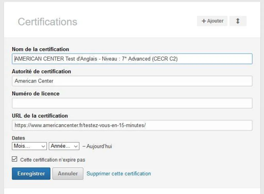Viewport: 264px width, 194px height.
Task: Click the American Center text value
Action: [34, 81]
